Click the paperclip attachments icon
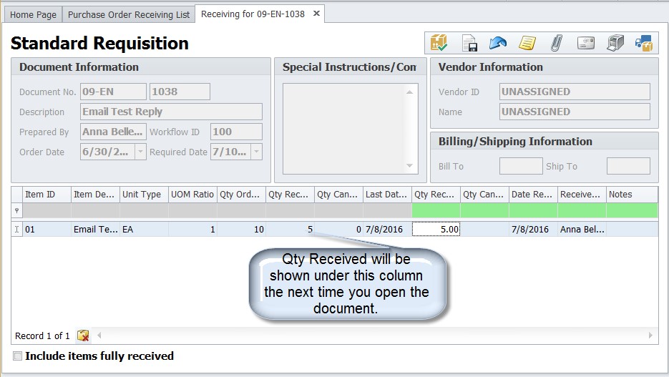This screenshot has width=669, height=377. point(556,44)
